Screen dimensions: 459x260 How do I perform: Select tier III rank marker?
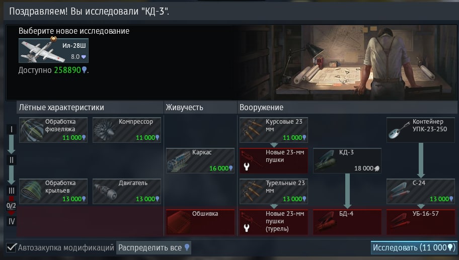click(x=12, y=191)
